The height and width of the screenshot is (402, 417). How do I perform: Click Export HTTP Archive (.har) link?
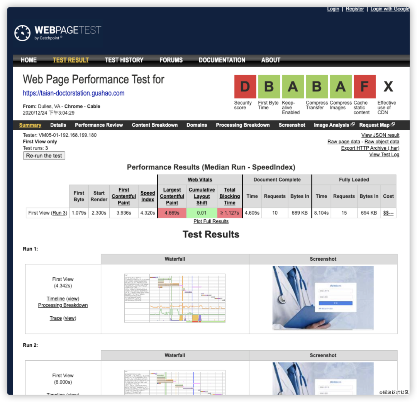pyautogui.click(x=370, y=148)
